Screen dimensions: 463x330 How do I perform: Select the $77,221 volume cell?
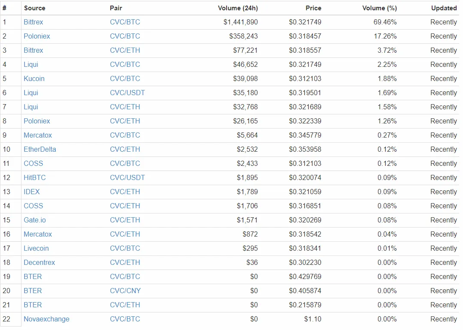tap(245, 51)
